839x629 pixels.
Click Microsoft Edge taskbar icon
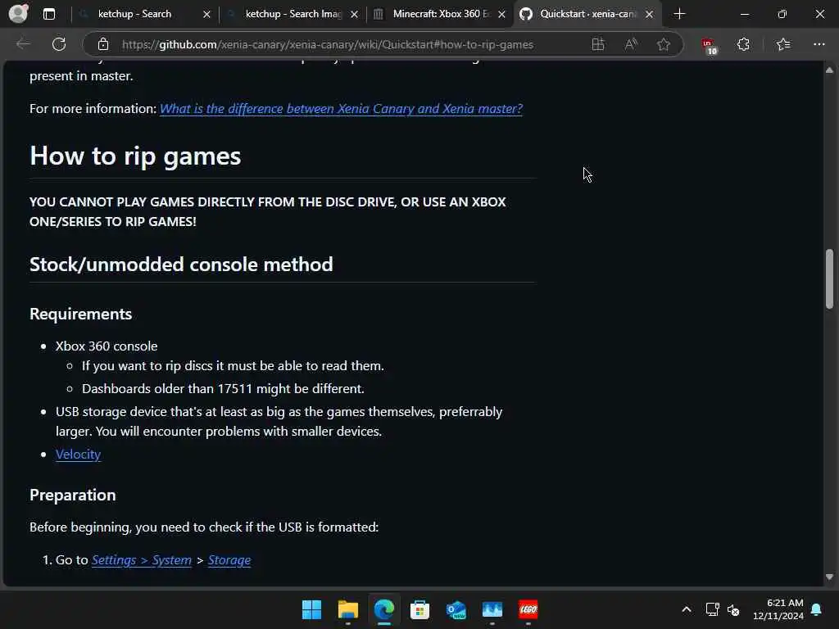384,609
